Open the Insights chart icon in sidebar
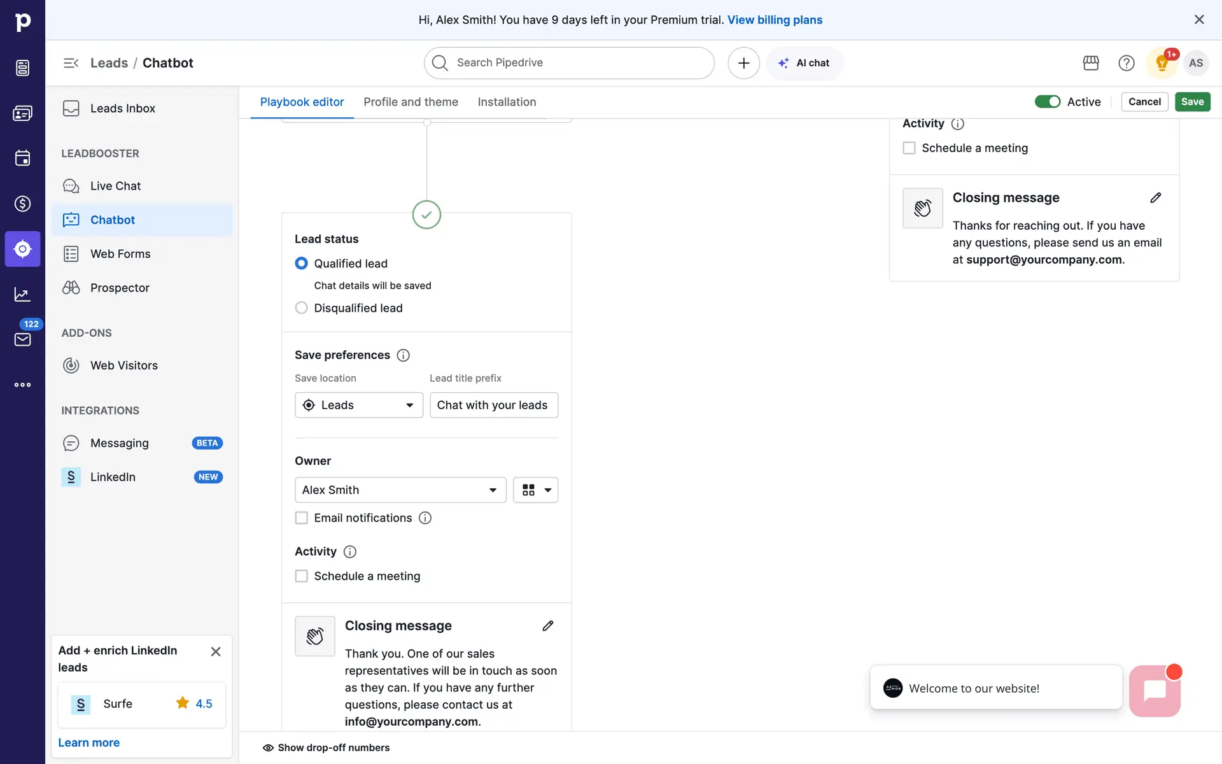The width and height of the screenshot is (1222, 764). 22,294
